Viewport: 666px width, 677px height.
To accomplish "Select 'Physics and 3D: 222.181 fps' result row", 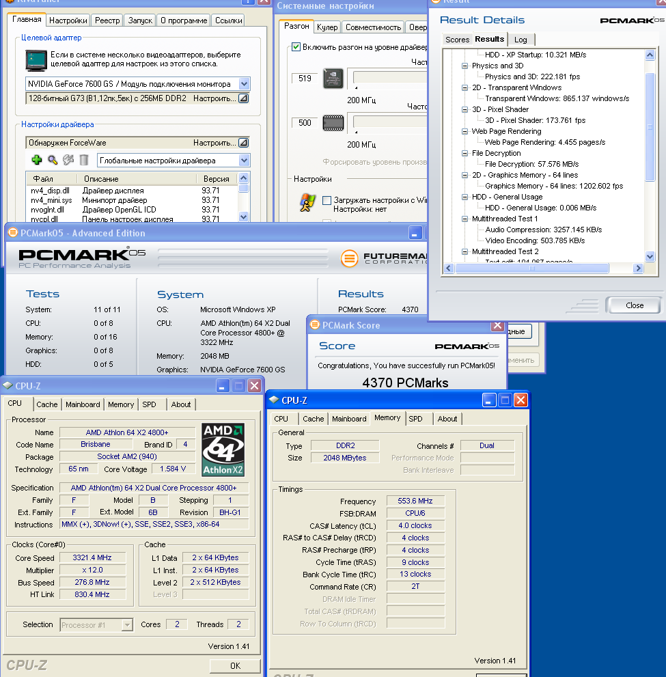I will click(x=532, y=77).
